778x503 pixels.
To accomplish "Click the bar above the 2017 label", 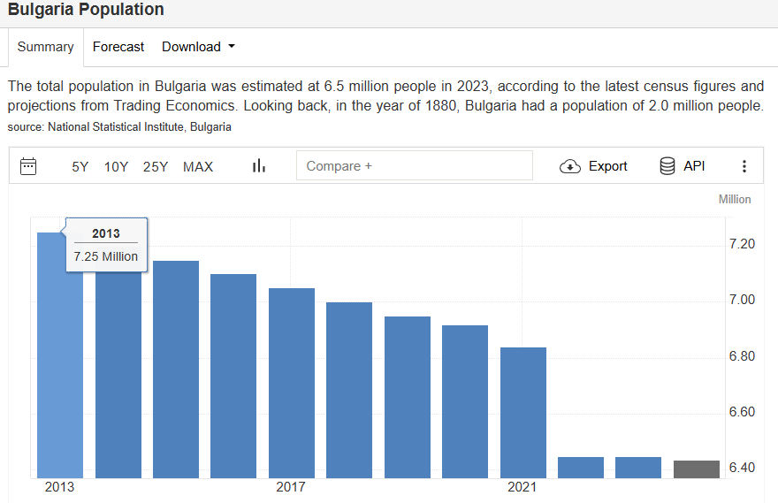I will click(x=292, y=383).
